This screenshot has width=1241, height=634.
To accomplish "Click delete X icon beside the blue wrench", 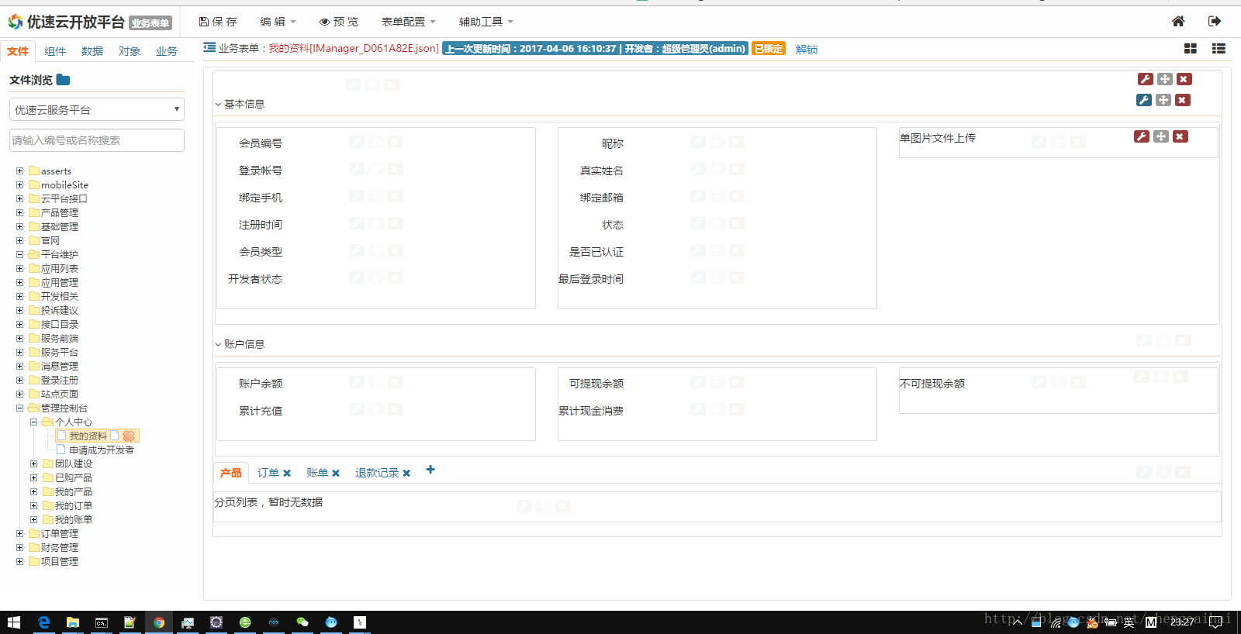I will tap(1183, 100).
